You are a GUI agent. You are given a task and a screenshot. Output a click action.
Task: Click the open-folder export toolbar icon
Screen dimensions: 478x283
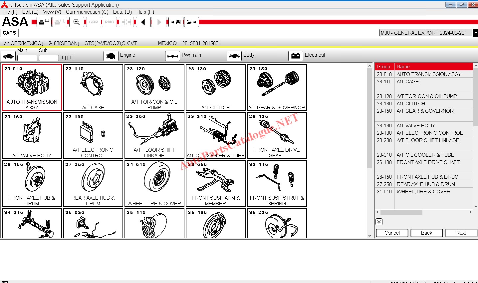[x=191, y=22]
